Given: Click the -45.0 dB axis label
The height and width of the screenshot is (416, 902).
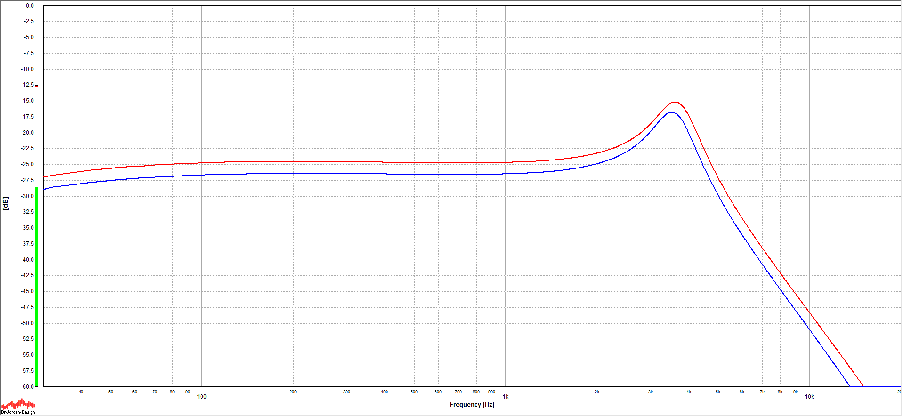Looking at the screenshot, I should (28, 291).
